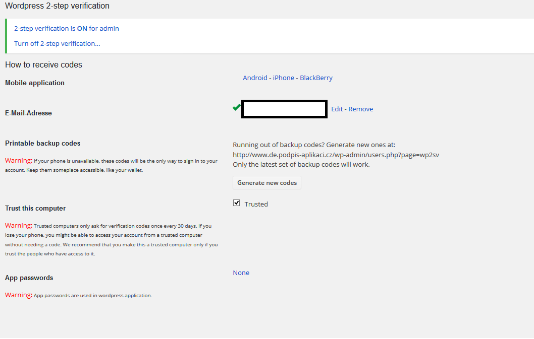The height and width of the screenshot is (339, 534).
Task: Toggle the Trusted computer checkbox
Action: (x=236, y=203)
